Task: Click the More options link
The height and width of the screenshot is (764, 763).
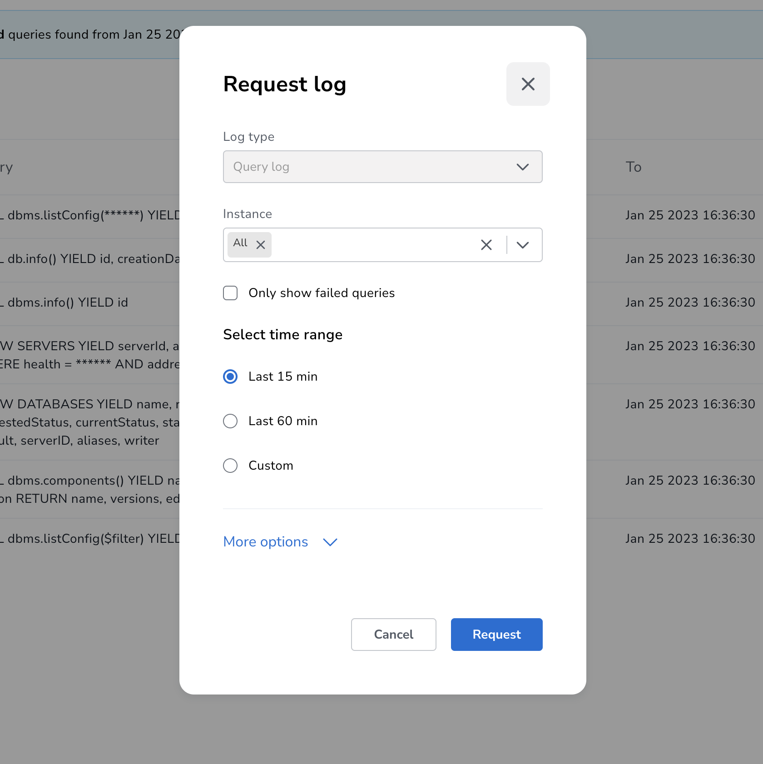Action: [x=265, y=542]
